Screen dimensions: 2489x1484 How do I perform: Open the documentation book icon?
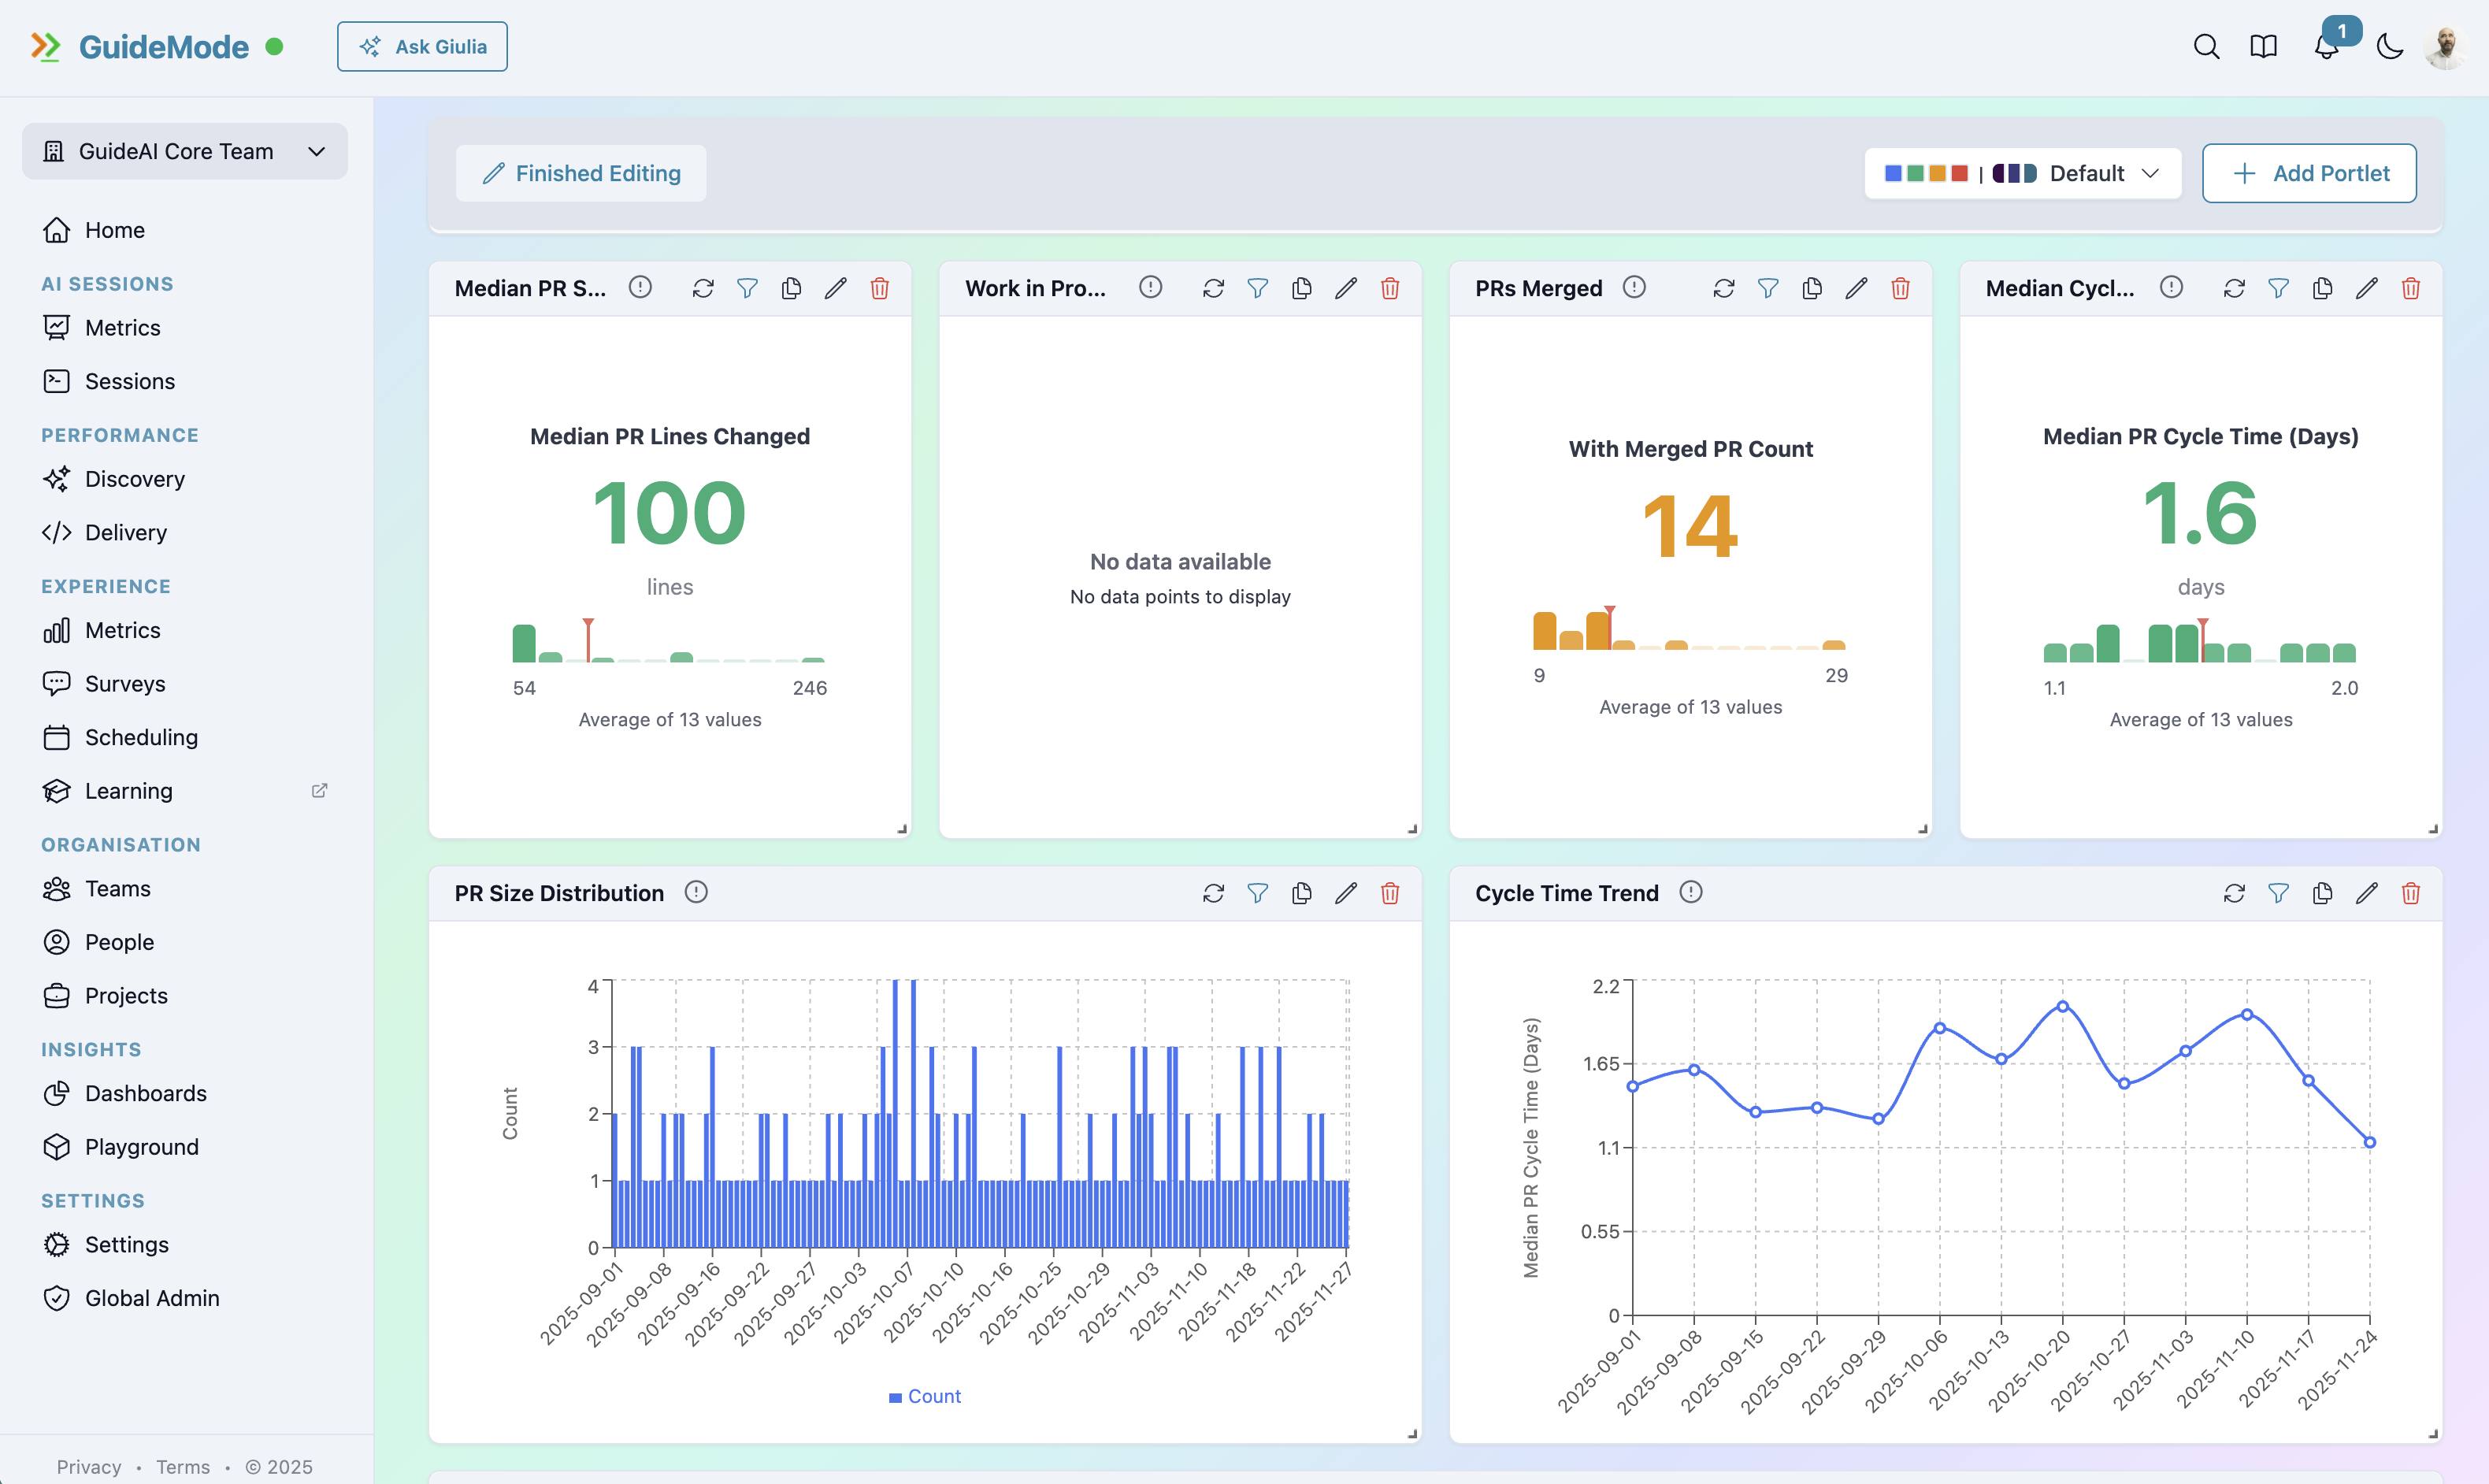2263,46
